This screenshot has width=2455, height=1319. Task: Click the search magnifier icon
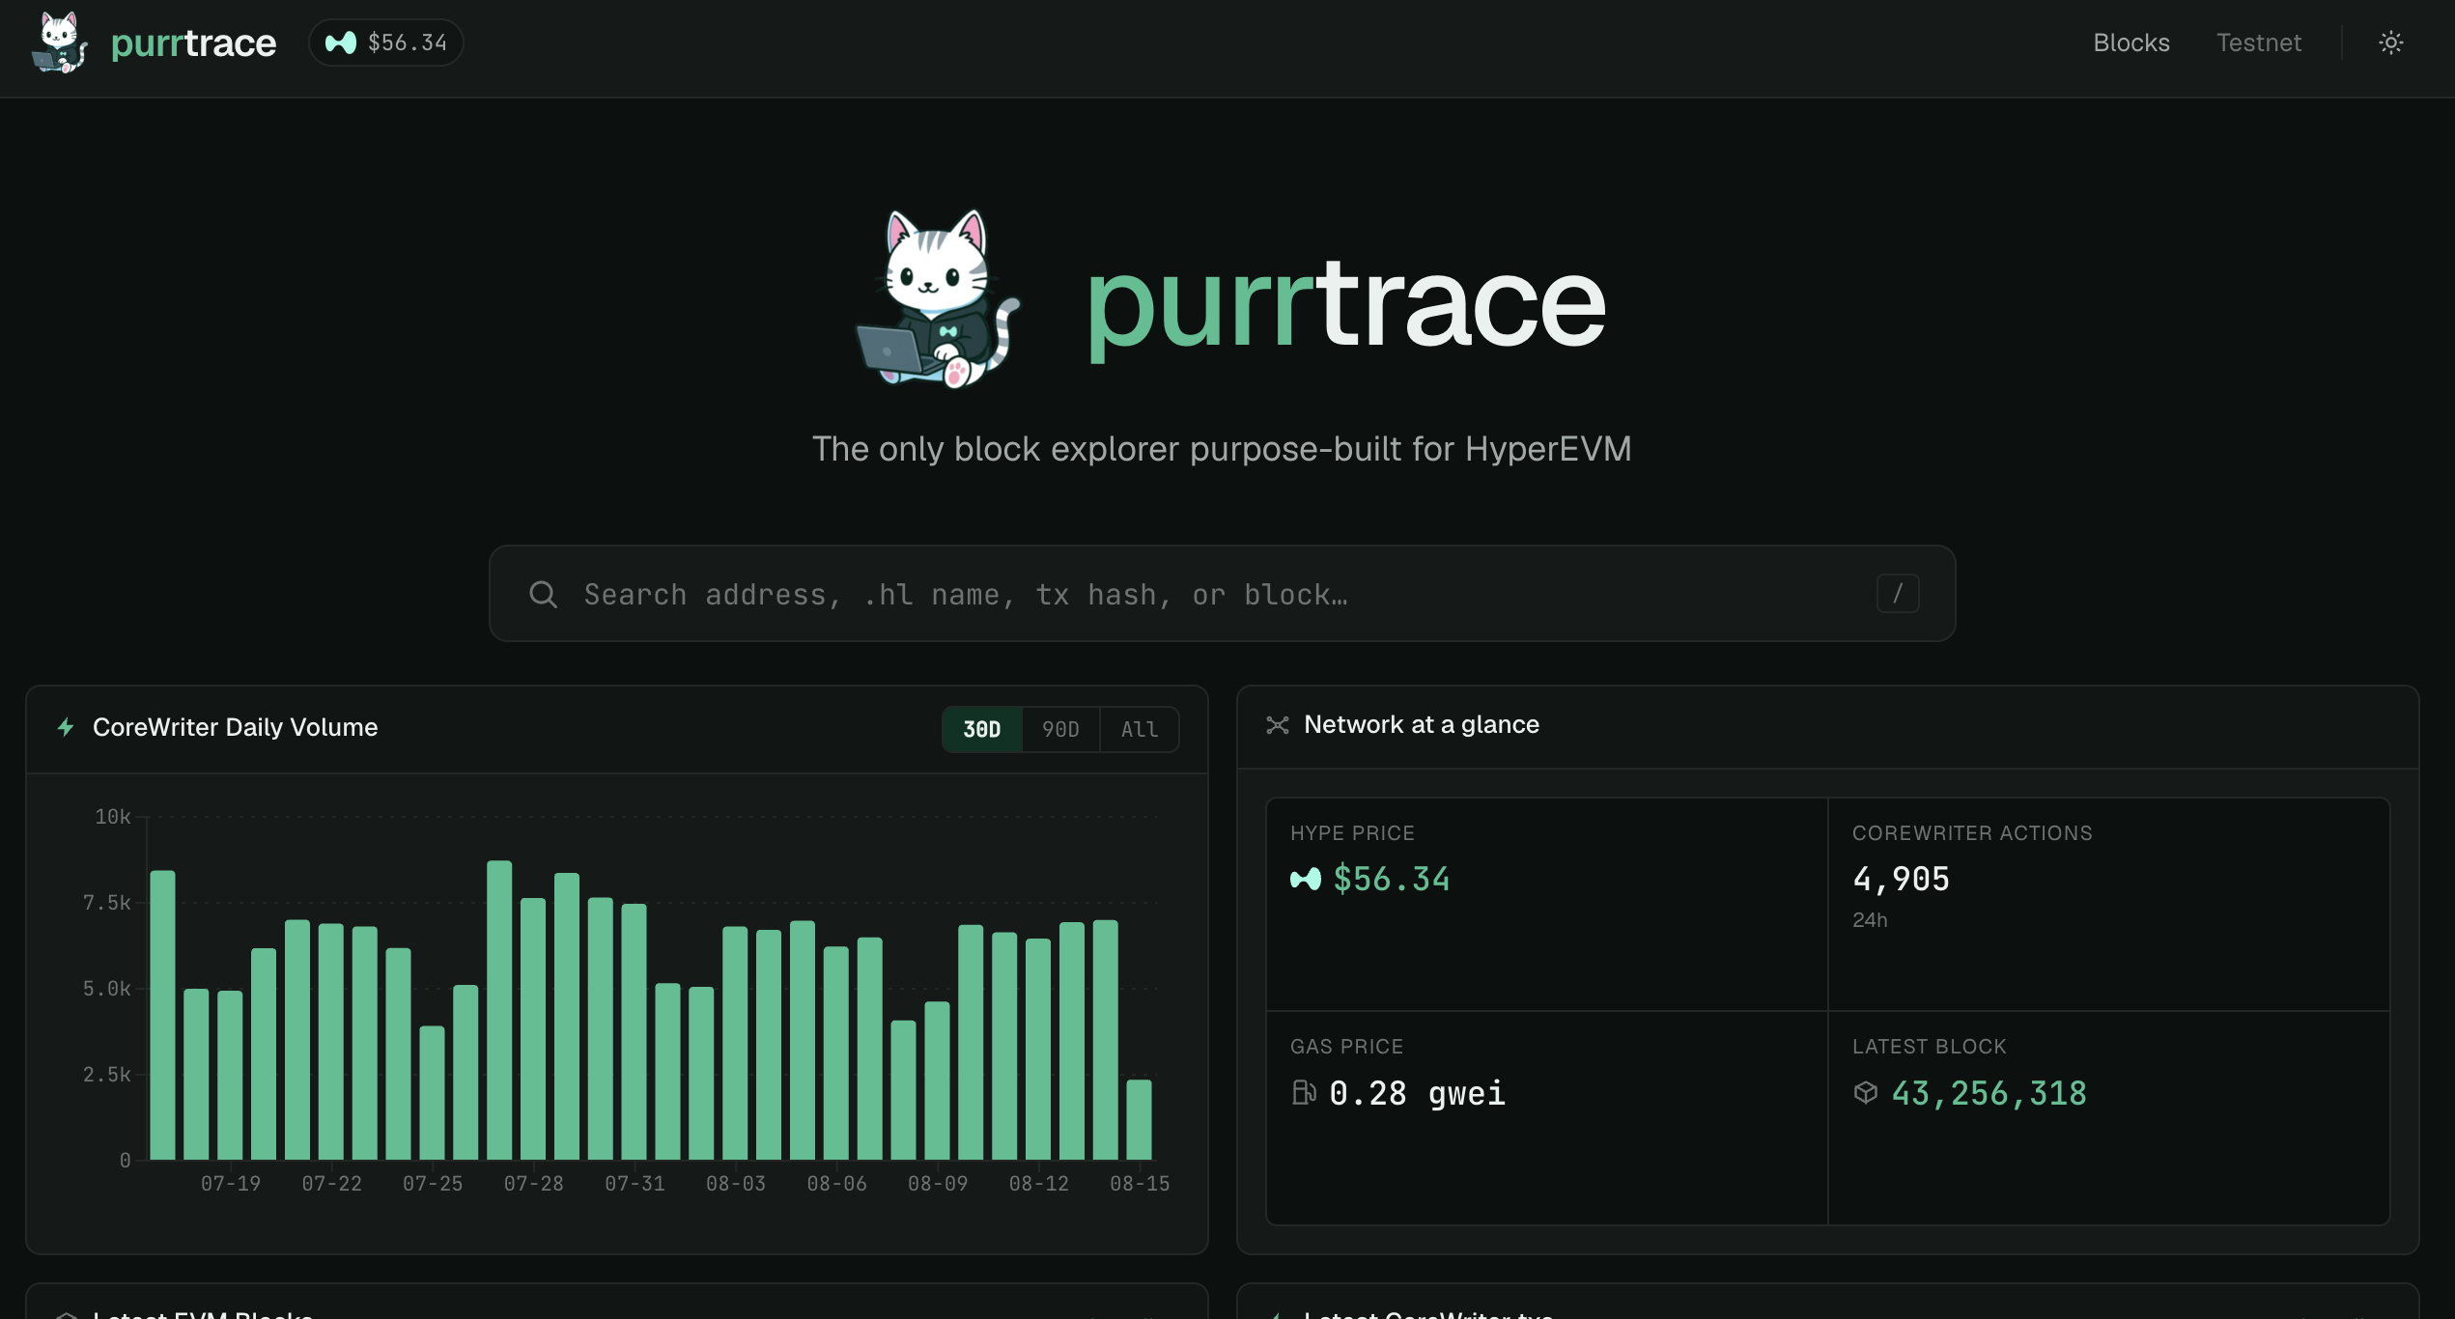coord(543,594)
